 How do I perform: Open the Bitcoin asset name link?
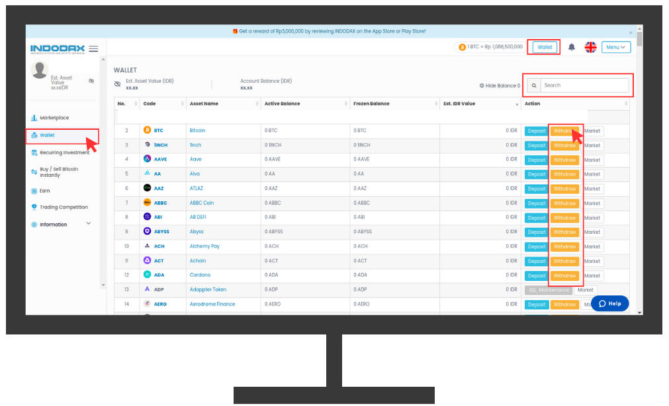coord(198,130)
